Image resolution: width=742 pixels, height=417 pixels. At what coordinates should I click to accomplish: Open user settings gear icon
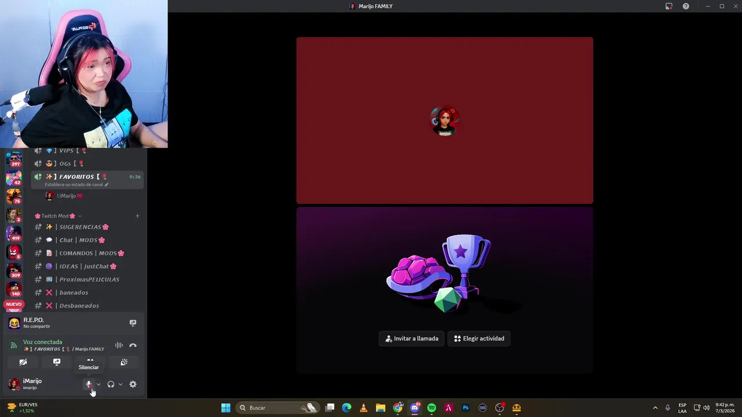[133, 384]
